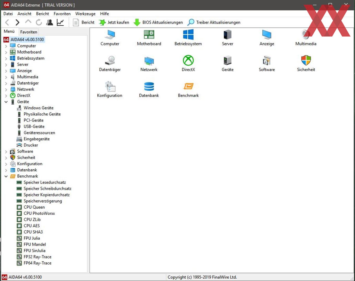355x281 pixels.
Task: Expand the Motherboard tree node
Action: [6, 52]
